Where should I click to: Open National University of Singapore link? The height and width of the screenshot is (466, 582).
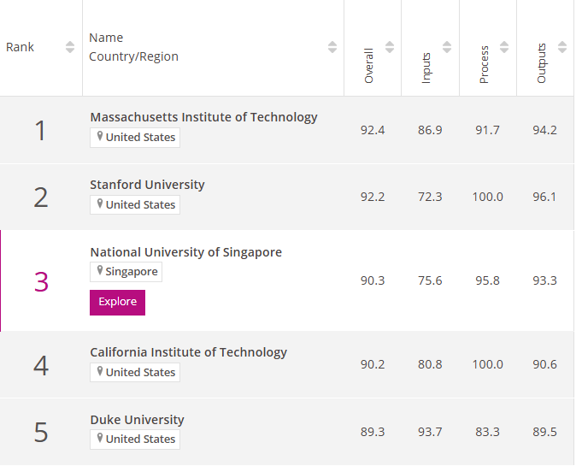coord(185,252)
